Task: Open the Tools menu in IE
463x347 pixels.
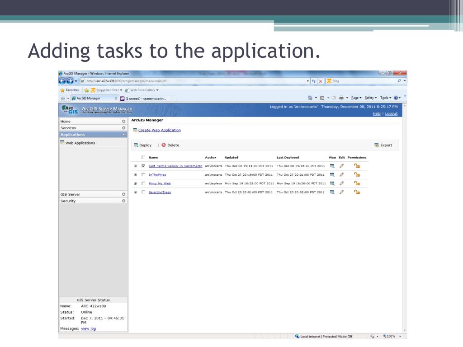Action: [x=386, y=98]
